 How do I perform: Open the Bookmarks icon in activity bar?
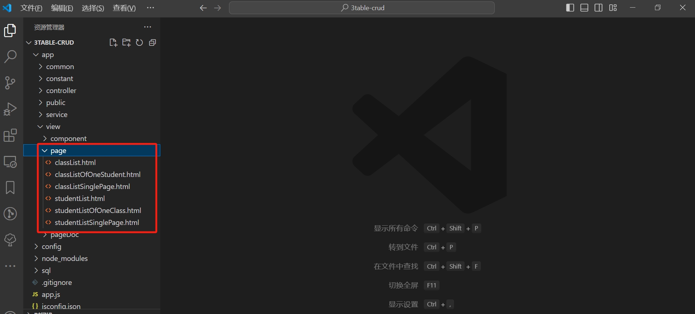(x=10, y=188)
